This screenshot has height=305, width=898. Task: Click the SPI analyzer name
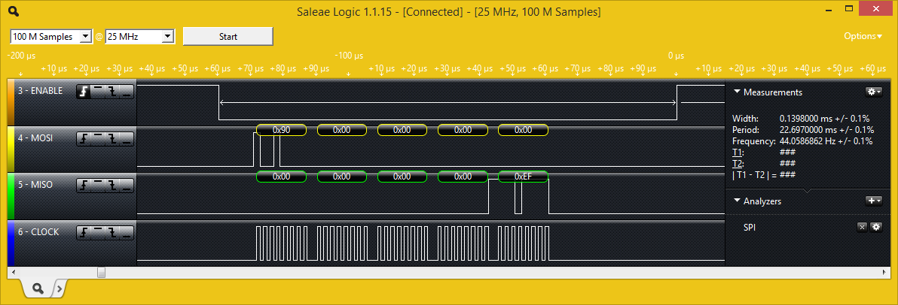(x=749, y=228)
